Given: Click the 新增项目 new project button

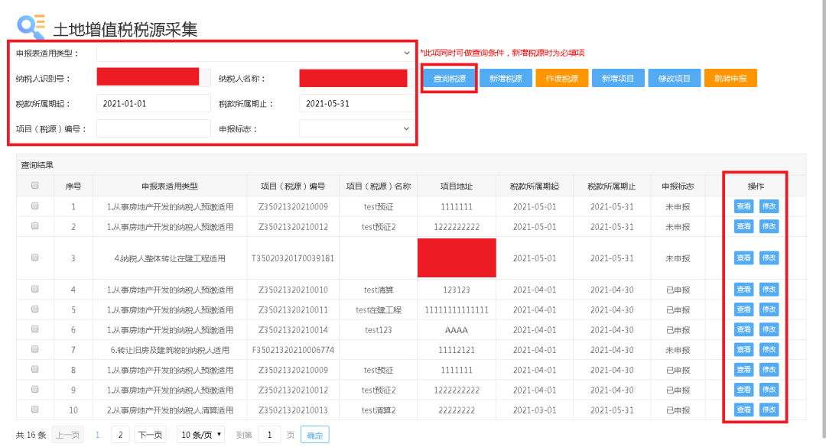Looking at the screenshot, I should coord(618,77).
